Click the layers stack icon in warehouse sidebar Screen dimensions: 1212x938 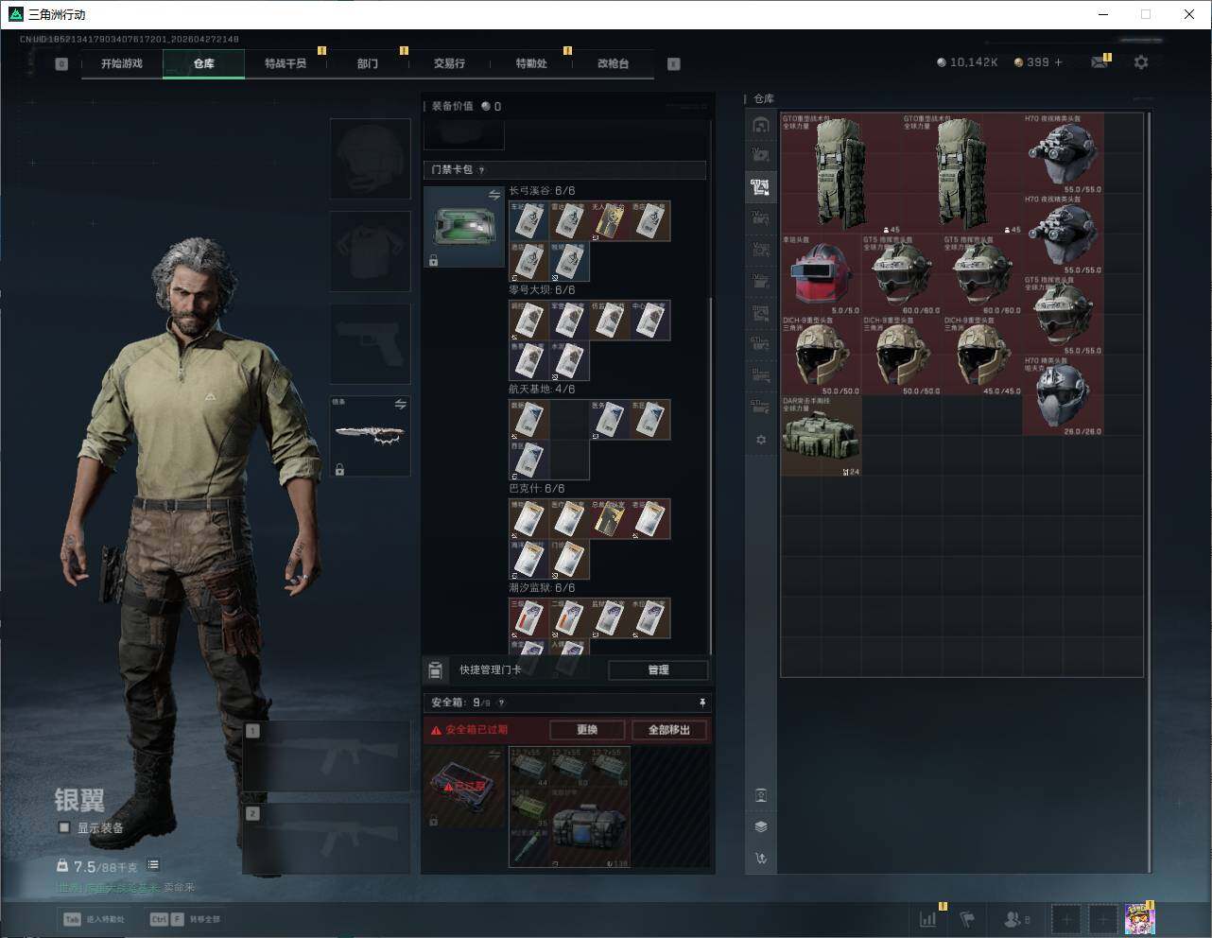click(x=761, y=826)
